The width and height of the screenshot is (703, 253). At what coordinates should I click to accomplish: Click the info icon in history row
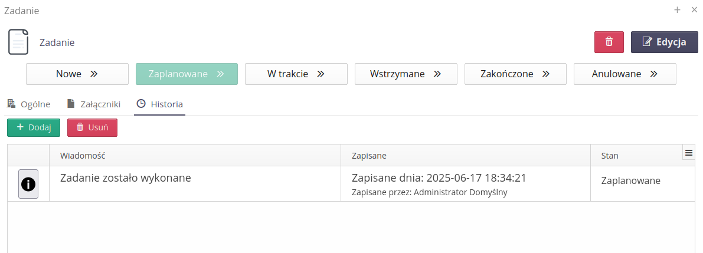click(x=28, y=184)
